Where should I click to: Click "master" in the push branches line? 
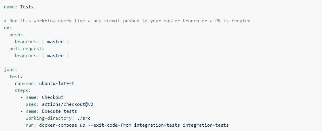point(55,41)
